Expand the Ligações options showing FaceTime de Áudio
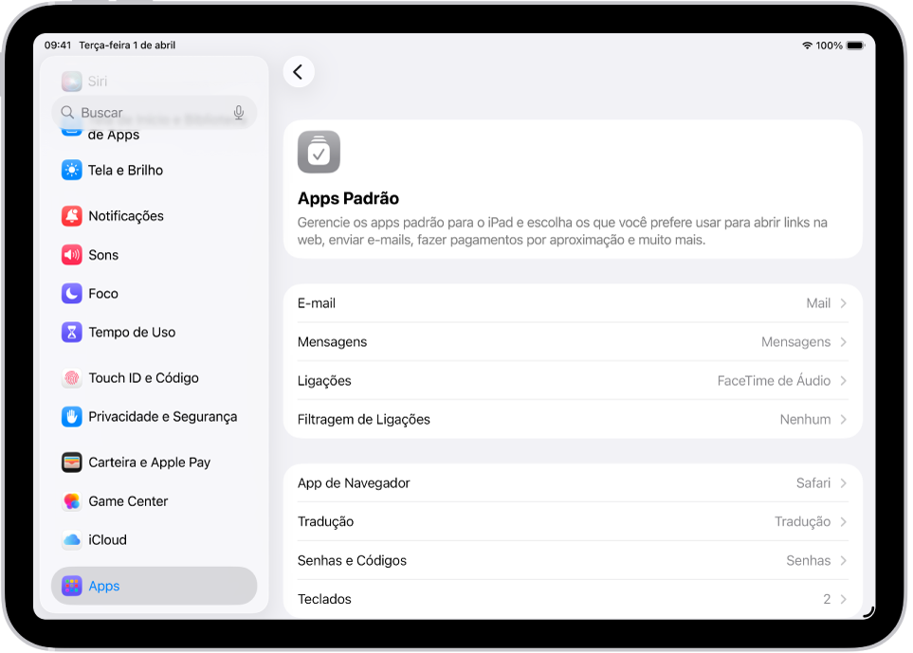Image resolution: width=913 pixels, height=653 pixels. click(569, 380)
